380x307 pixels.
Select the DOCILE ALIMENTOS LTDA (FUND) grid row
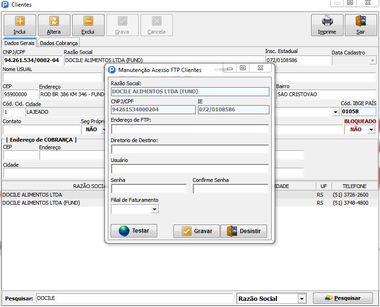point(53,203)
